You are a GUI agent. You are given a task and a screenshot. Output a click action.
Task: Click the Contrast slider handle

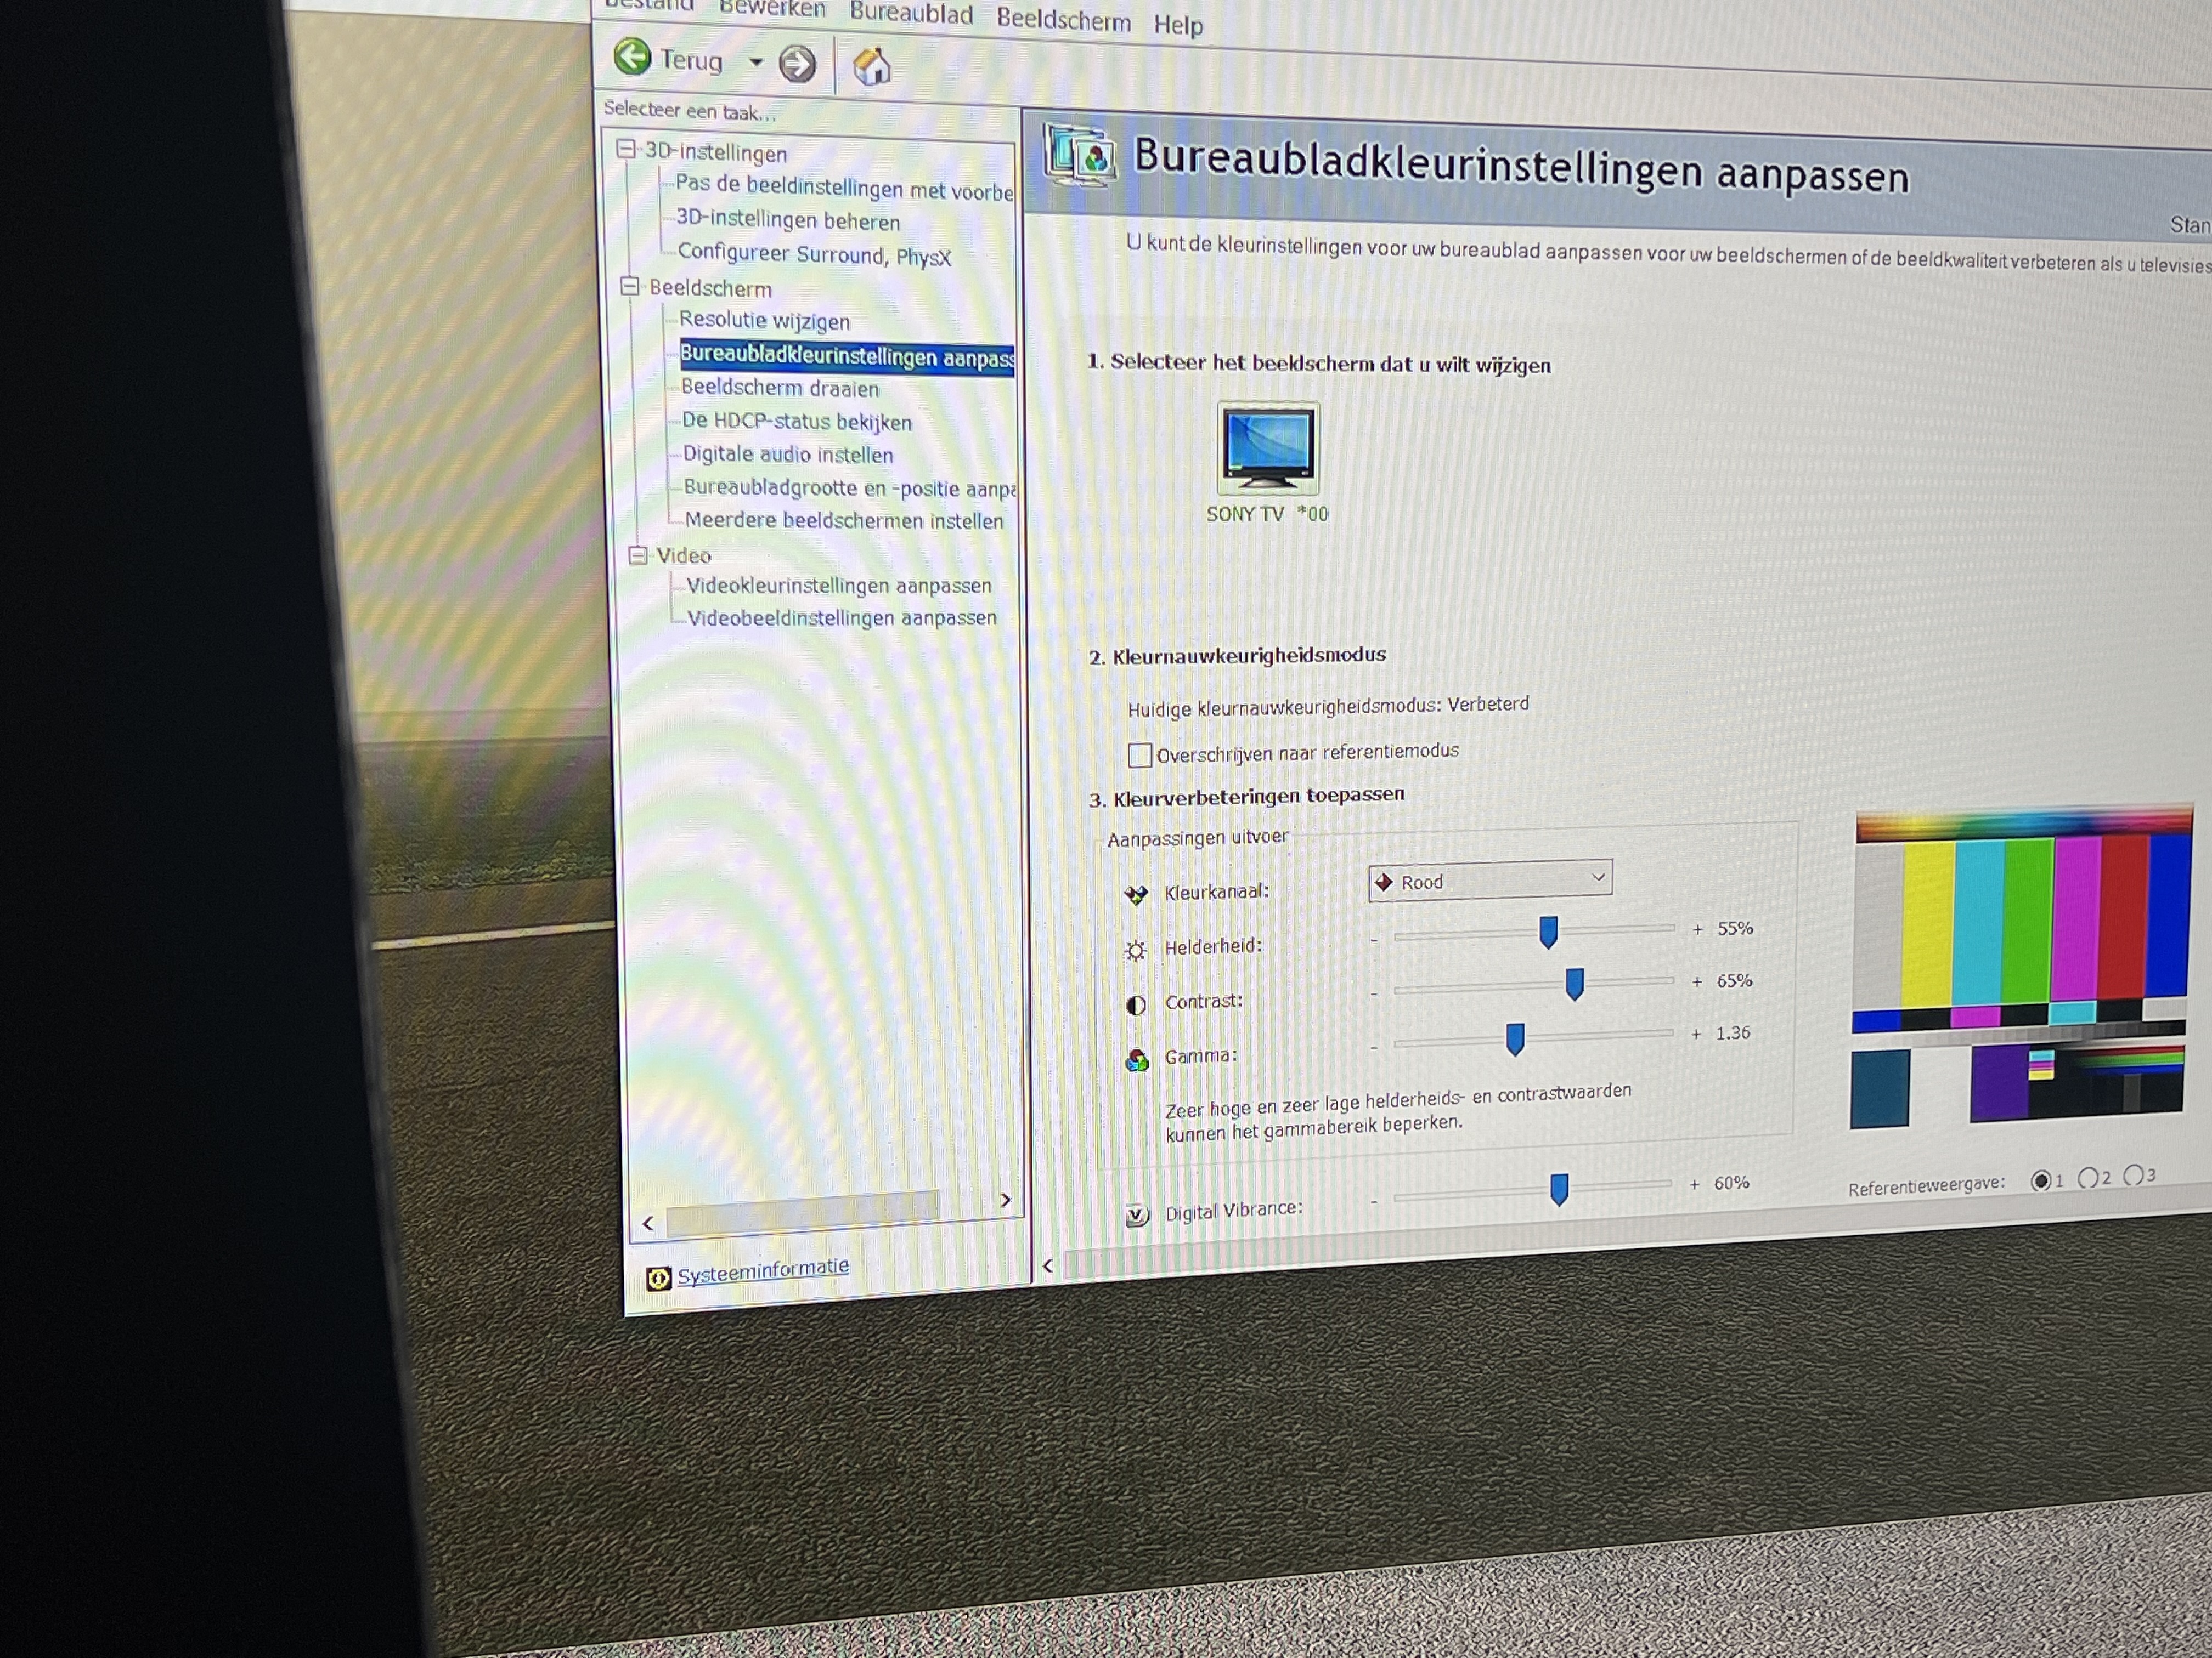coord(1574,984)
